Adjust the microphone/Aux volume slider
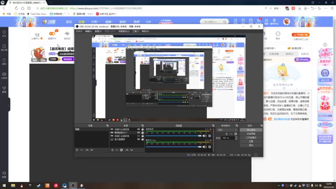 pos(173,147)
